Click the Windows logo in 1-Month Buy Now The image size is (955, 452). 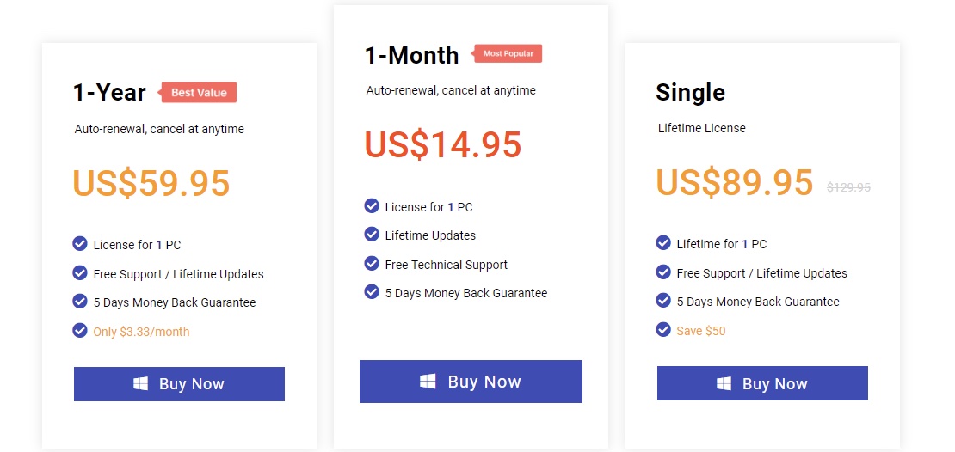[428, 382]
